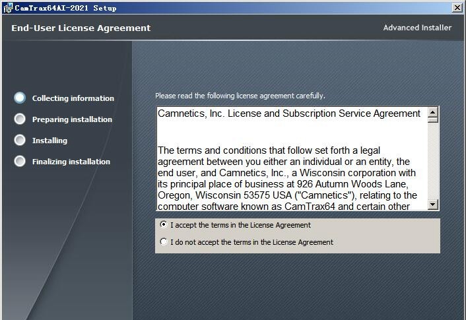Click the license text scrollbar thumb
The image size is (466, 320).
pyautogui.click(x=433, y=120)
